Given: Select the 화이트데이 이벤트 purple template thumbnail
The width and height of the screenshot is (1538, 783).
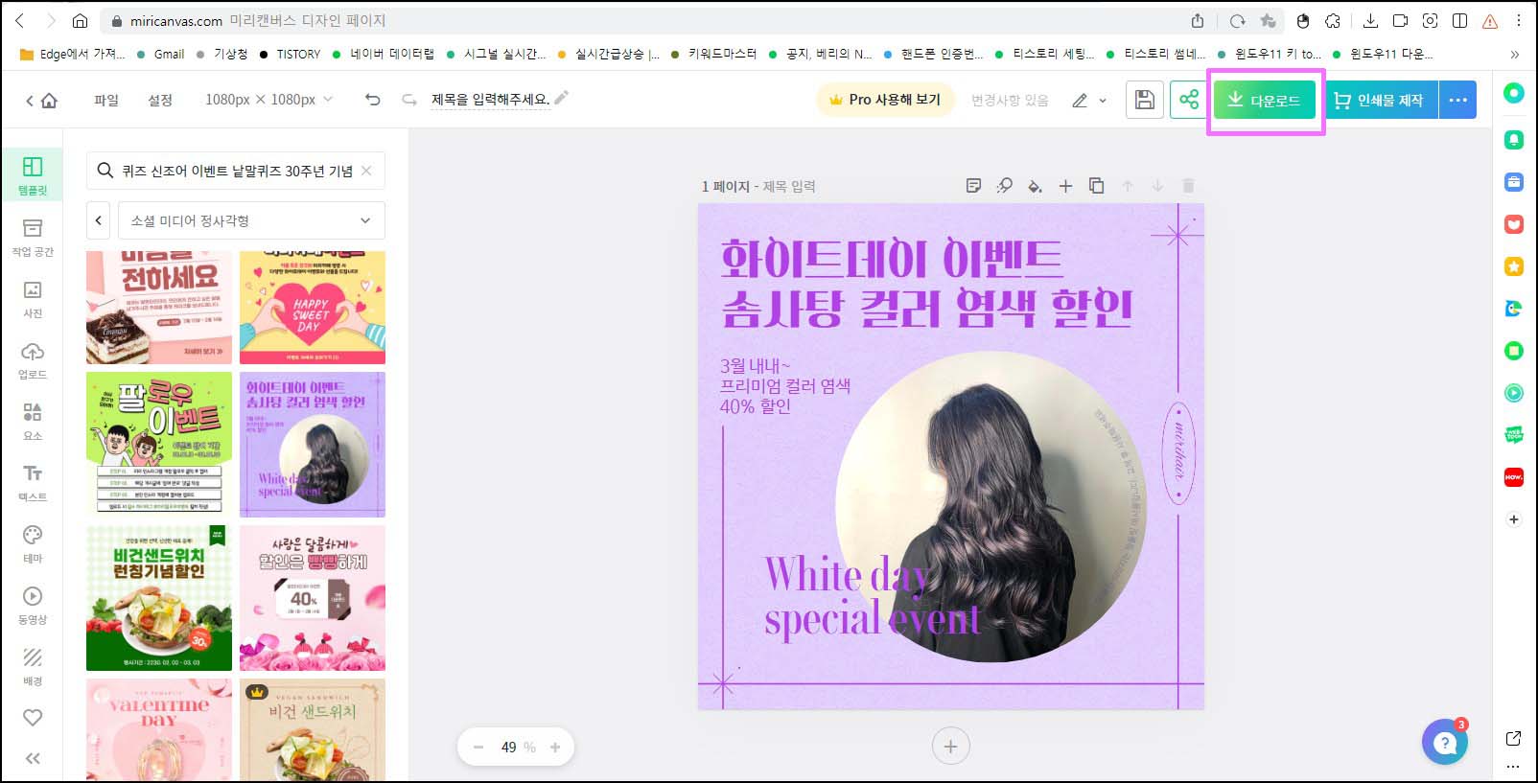Looking at the screenshot, I should 313,445.
